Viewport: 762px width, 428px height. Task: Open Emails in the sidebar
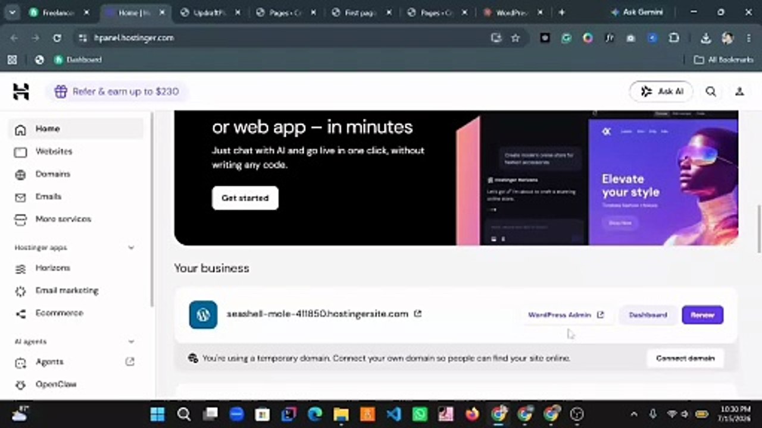pyautogui.click(x=76, y=197)
